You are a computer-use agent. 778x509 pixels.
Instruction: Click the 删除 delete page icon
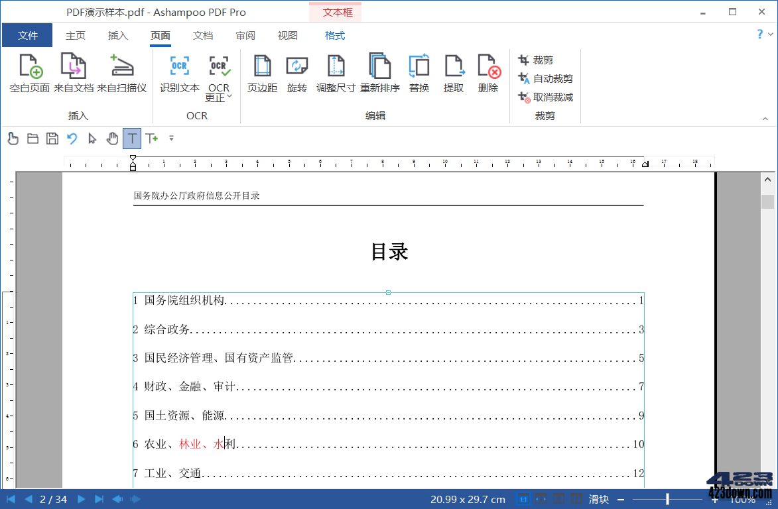[488, 72]
